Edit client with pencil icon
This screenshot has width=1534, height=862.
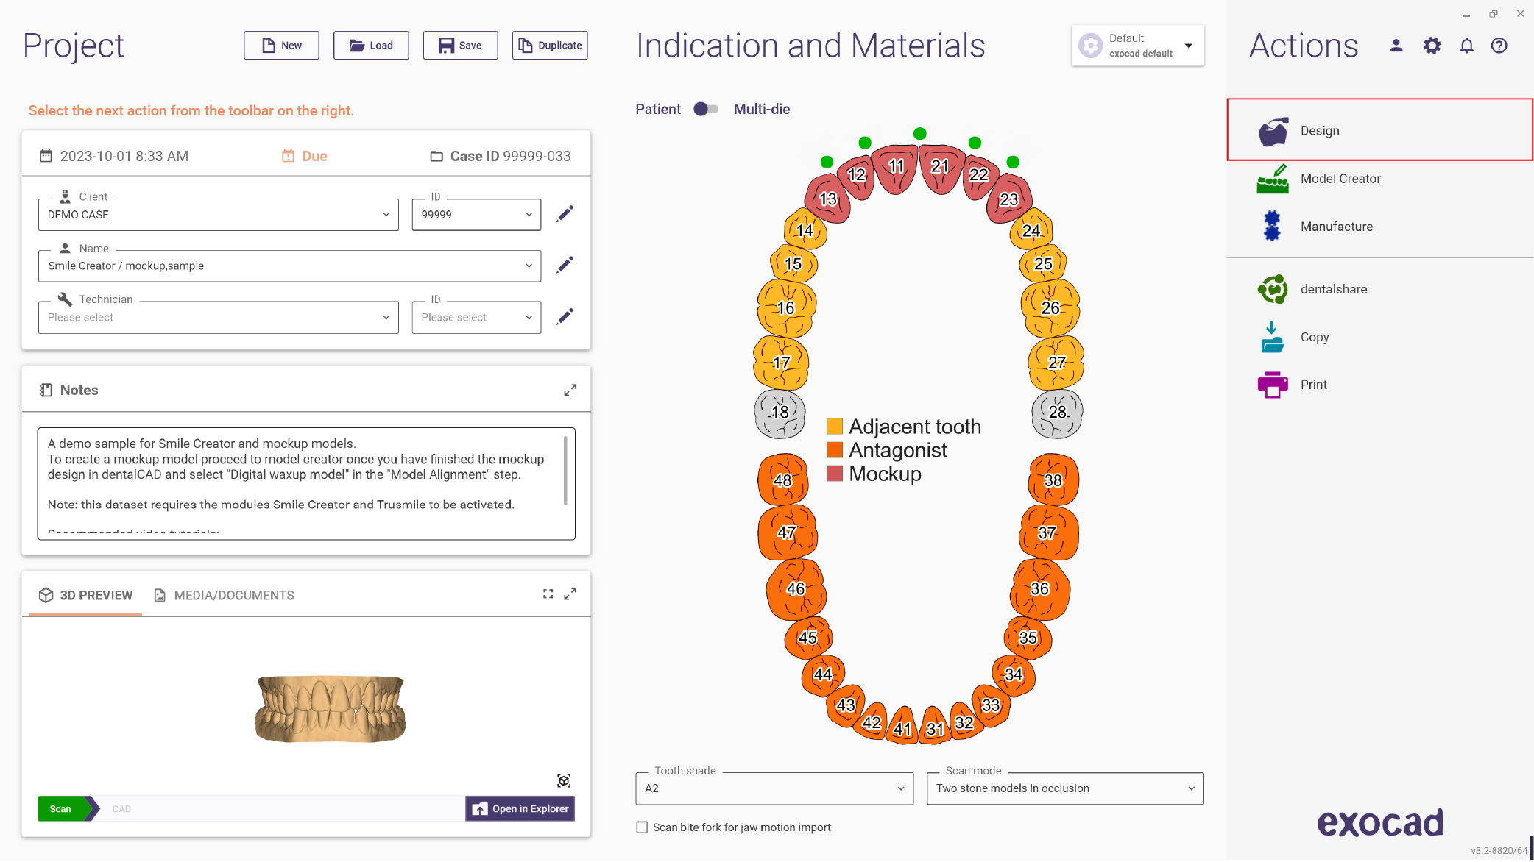pos(565,214)
